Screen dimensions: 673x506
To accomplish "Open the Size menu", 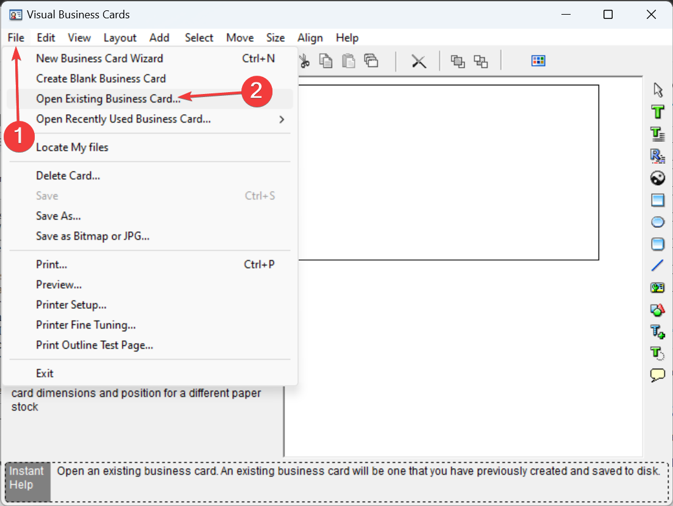I will [276, 38].
